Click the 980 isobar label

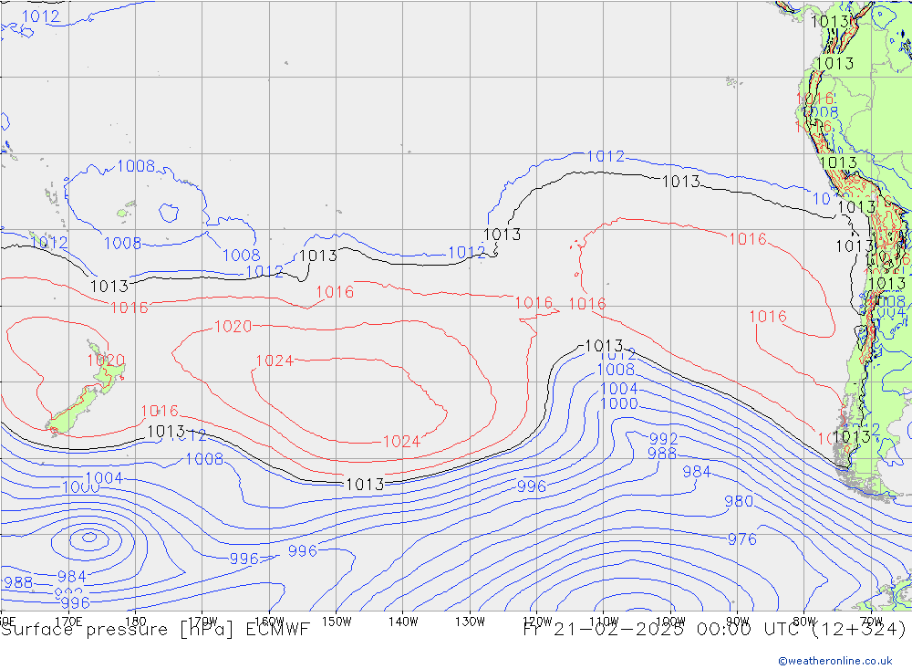point(738,501)
